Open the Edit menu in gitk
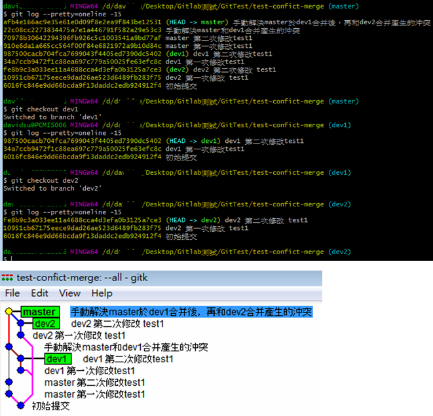Screen dimensions: 433x416 pyautogui.click(x=39, y=293)
